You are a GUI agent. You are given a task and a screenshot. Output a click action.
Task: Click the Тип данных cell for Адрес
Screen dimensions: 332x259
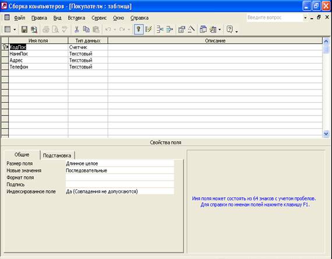pos(88,60)
